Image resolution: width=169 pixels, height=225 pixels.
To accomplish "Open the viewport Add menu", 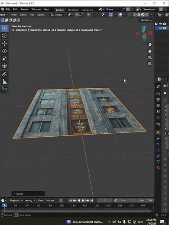I will 32,15.
